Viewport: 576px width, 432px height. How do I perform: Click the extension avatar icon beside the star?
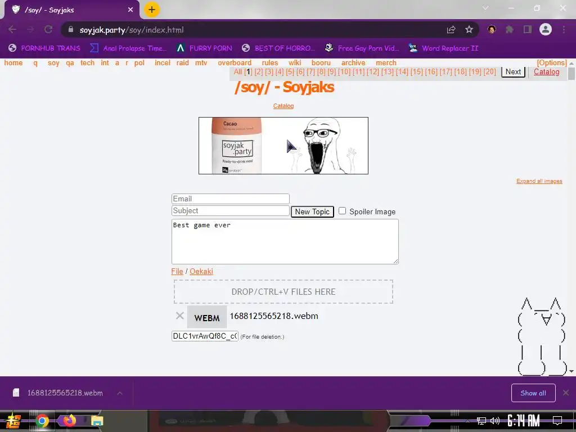pos(492,29)
